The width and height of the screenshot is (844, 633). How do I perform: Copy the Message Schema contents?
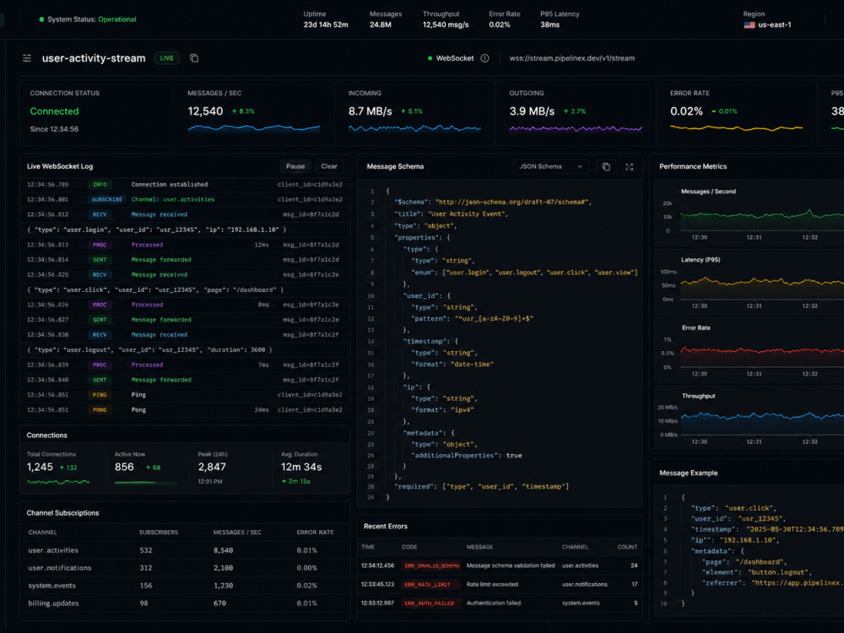coord(606,167)
